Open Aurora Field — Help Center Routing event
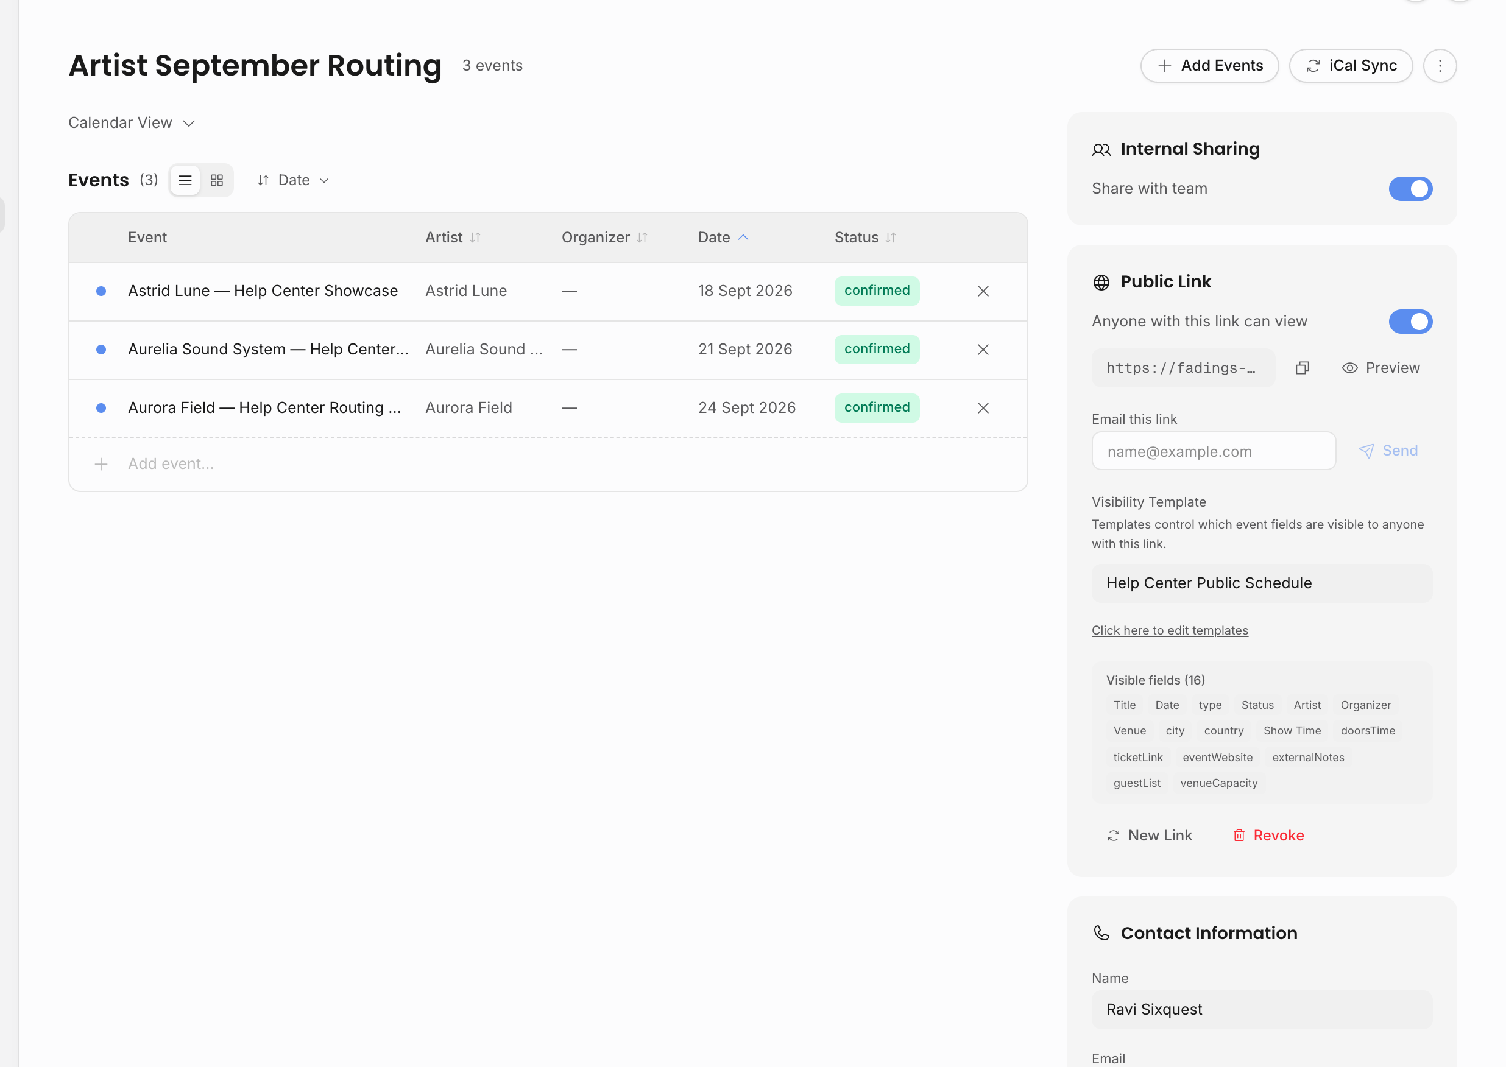1506x1067 pixels. [264, 408]
